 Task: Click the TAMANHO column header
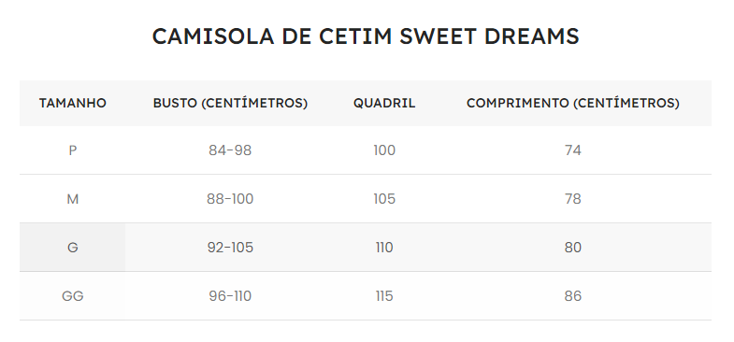tap(73, 103)
